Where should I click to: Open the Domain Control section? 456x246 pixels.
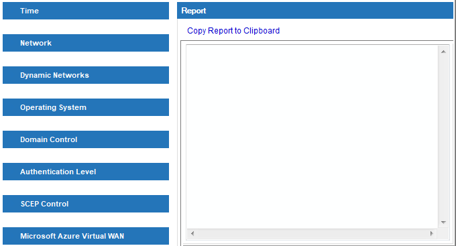pos(86,139)
